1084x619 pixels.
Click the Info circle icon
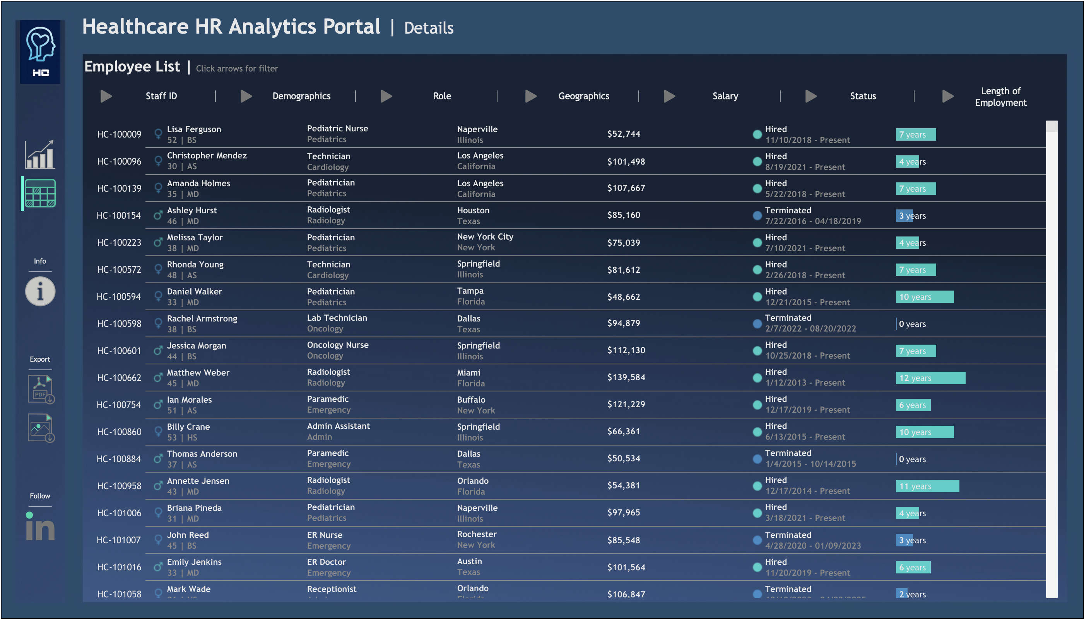coord(40,292)
